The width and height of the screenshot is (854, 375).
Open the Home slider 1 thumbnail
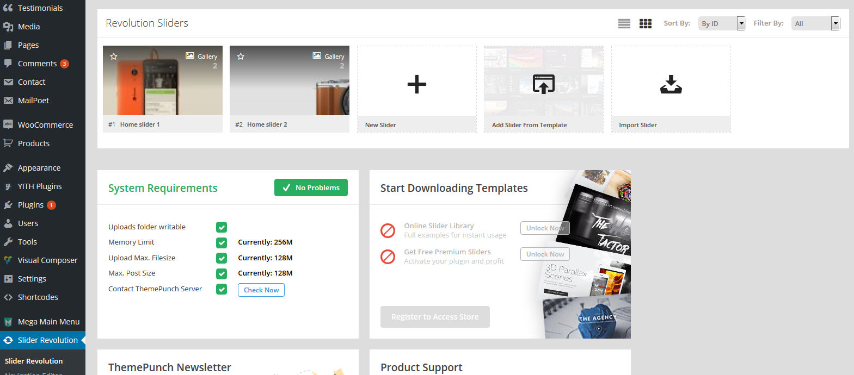point(163,80)
